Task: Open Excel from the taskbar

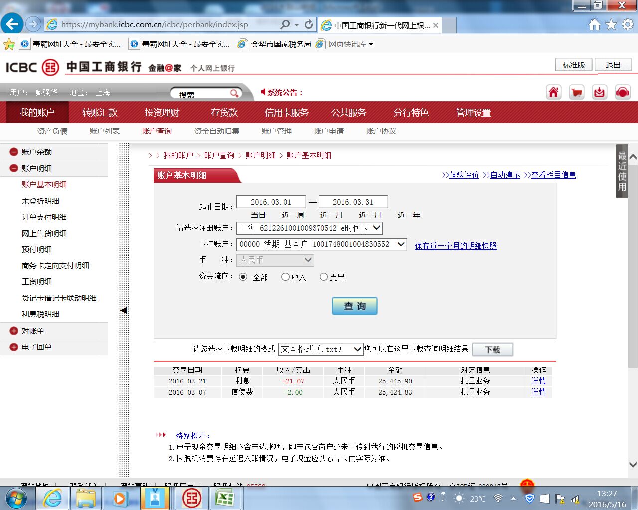Action: click(225, 498)
